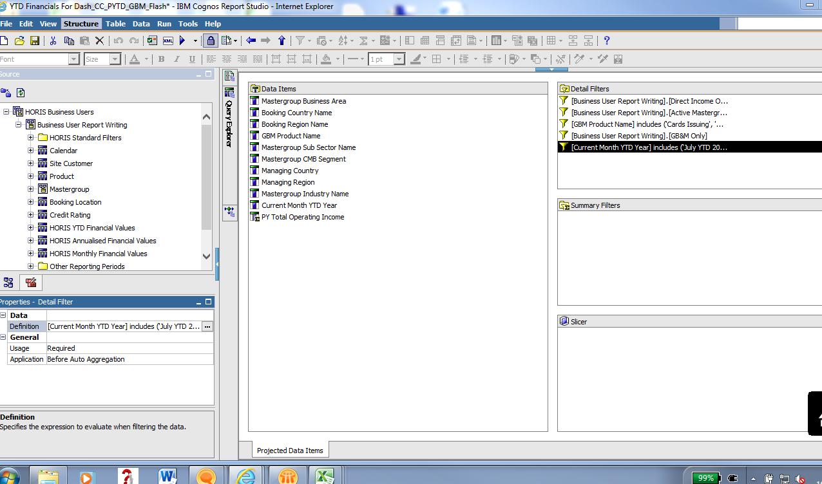Collapse the HORIS Business Users tree node
The width and height of the screenshot is (822, 484).
6,112
